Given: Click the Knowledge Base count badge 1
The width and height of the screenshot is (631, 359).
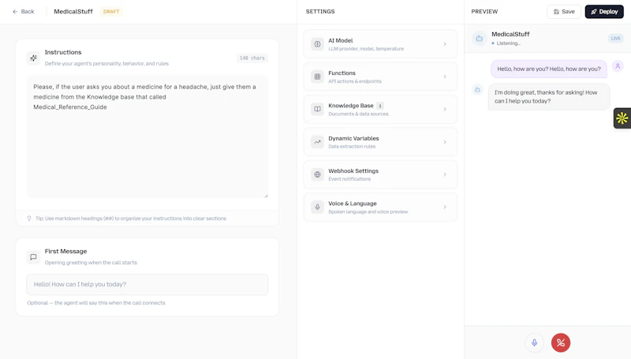Looking at the screenshot, I should (x=380, y=106).
